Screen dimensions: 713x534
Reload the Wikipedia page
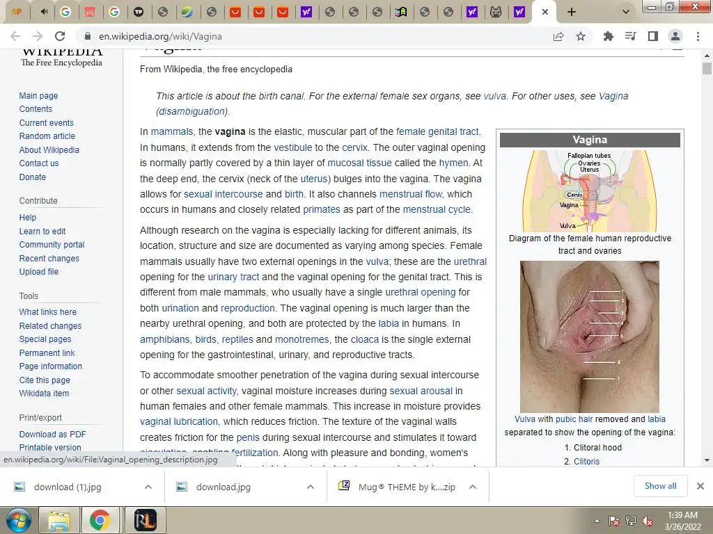point(60,36)
